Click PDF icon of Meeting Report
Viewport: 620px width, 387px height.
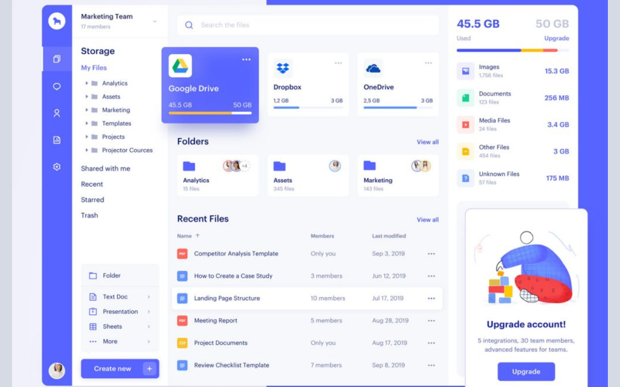click(x=182, y=321)
